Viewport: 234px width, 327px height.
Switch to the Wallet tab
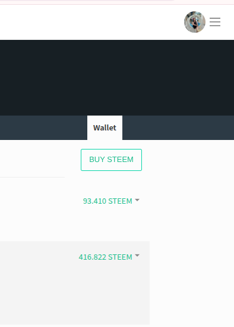click(x=105, y=127)
